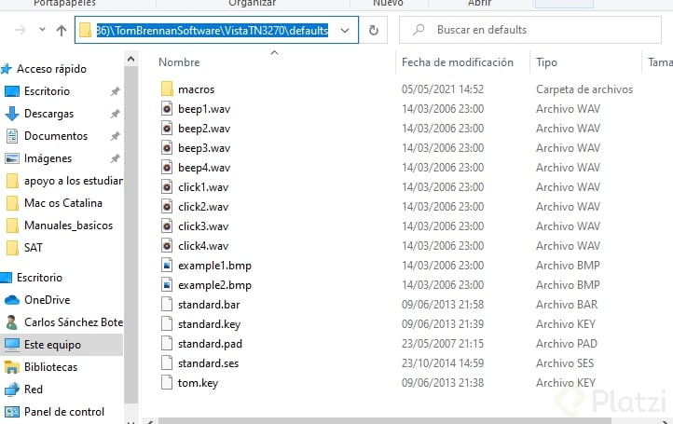This screenshot has height=424, width=673.
Task: Select beep2.wav file icon
Action: [167, 129]
